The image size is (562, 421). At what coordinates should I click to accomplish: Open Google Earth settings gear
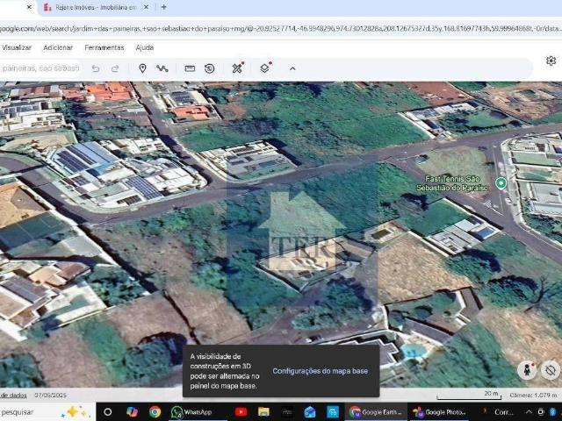coord(551,61)
